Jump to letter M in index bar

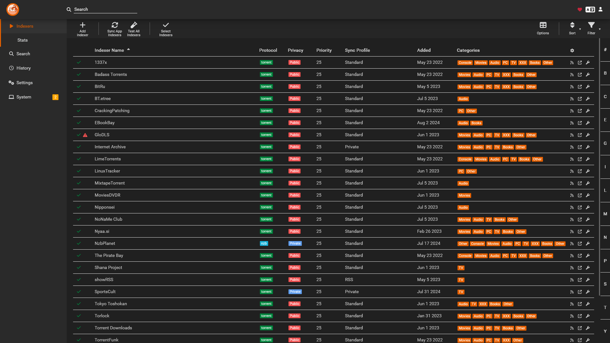click(x=605, y=214)
